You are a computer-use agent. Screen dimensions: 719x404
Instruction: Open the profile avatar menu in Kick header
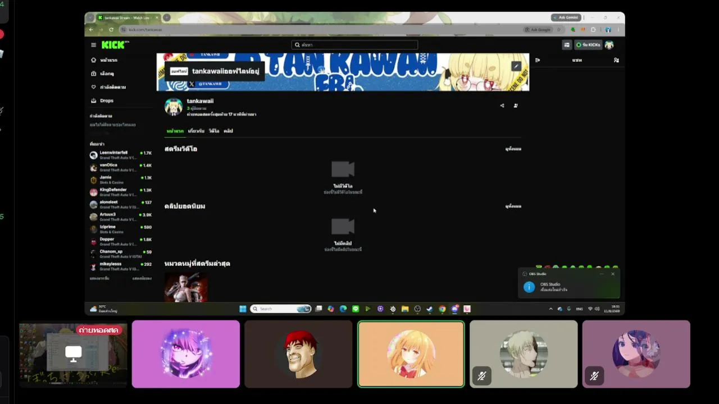coord(609,45)
